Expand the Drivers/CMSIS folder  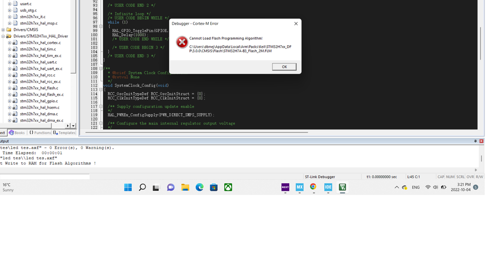click(x=3, y=30)
